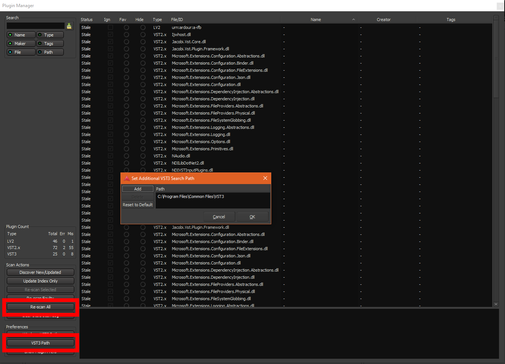Image resolution: width=505 pixels, height=364 pixels.
Task: Toggle the Name search filter
Action: coord(21,35)
